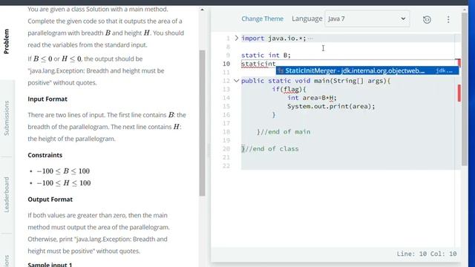
Task: Open the Leaderboard side tab
Action: (x=7, y=194)
